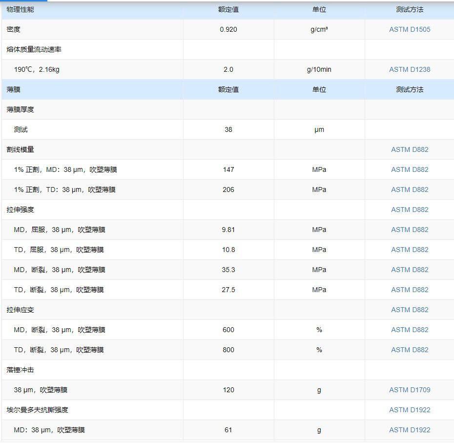Click ASTM D882 link beside 35.3 MPa
This screenshot has width=454, height=443.
coord(410,270)
